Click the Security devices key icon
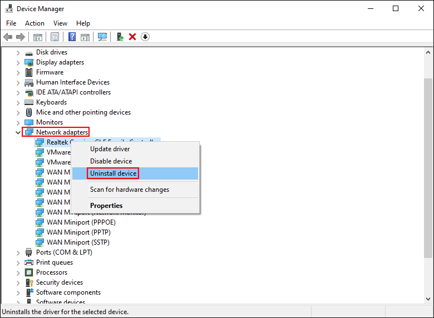Viewport: 434px width, 318px height. click(x=29, y=282)
